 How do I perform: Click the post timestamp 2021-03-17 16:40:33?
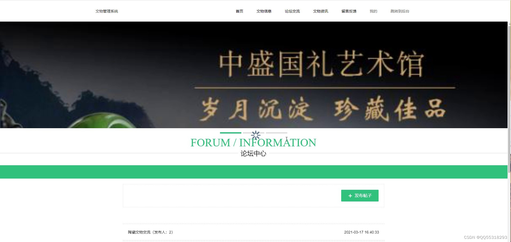pyautogui.click(x=361, y=232)
